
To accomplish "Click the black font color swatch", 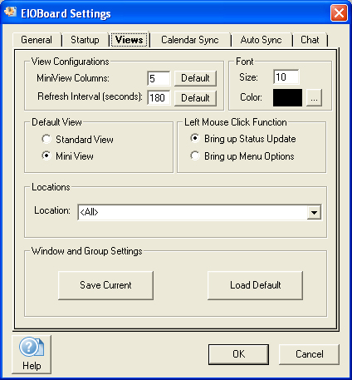I will [x=287, y=97].
